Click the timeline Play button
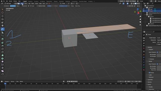This screenshot has width=161, height=91. [x=73, y=81]
